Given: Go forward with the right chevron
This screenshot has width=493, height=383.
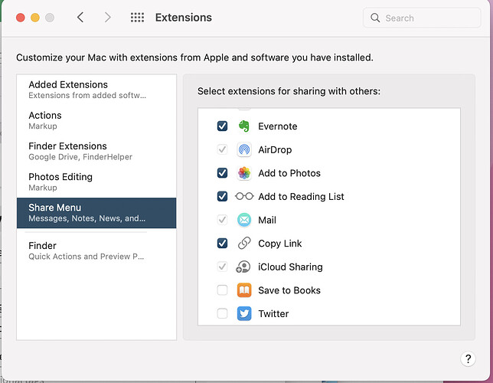Looking at the screenshot, I should click(107, 18).
